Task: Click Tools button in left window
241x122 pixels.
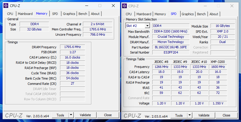Action: point(60,115)
